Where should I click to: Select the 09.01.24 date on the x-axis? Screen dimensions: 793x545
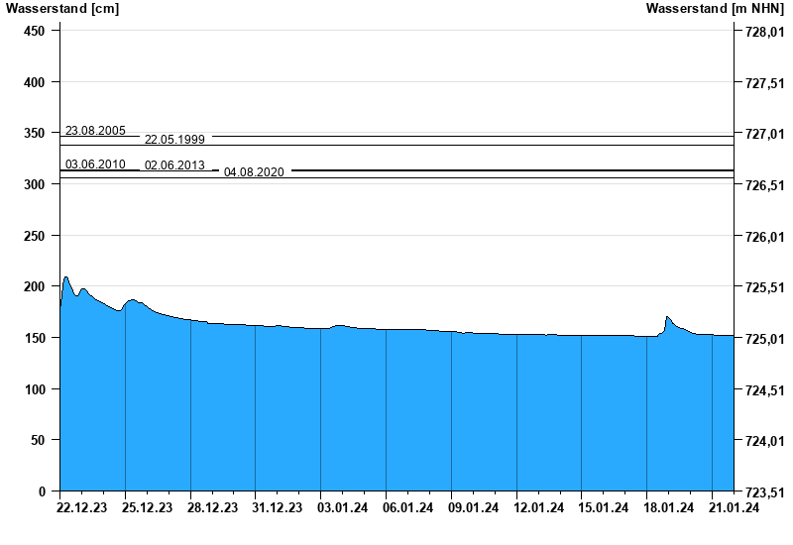coord(473,508)
